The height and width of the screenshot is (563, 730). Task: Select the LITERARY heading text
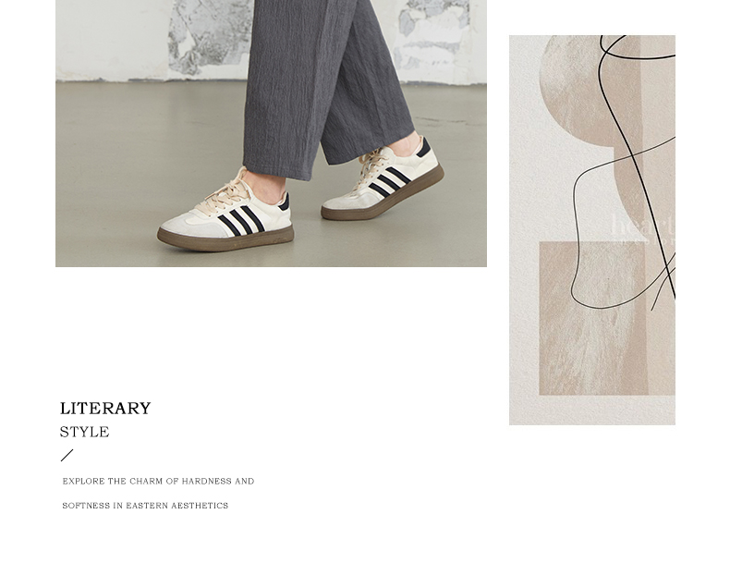(x=105, y=409)
